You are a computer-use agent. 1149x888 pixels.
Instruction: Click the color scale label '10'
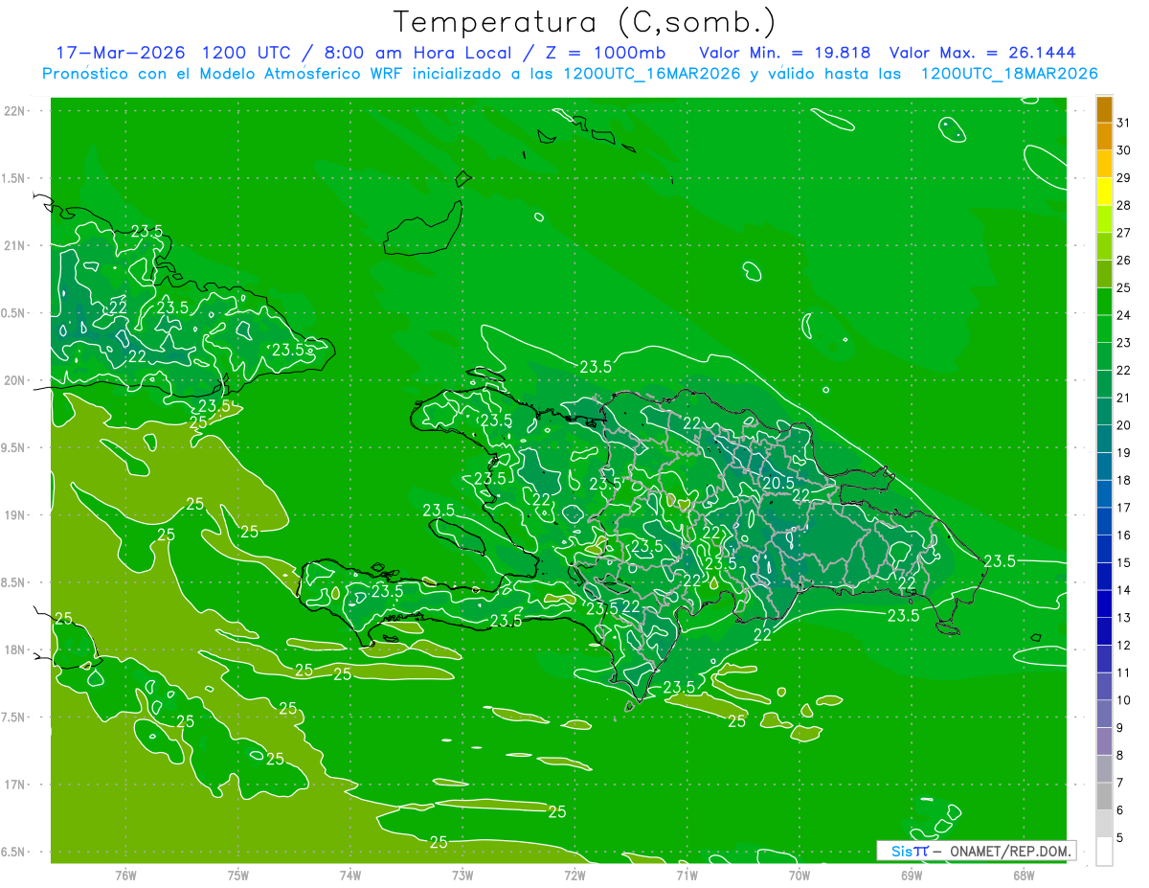(x=1124, y=700)
